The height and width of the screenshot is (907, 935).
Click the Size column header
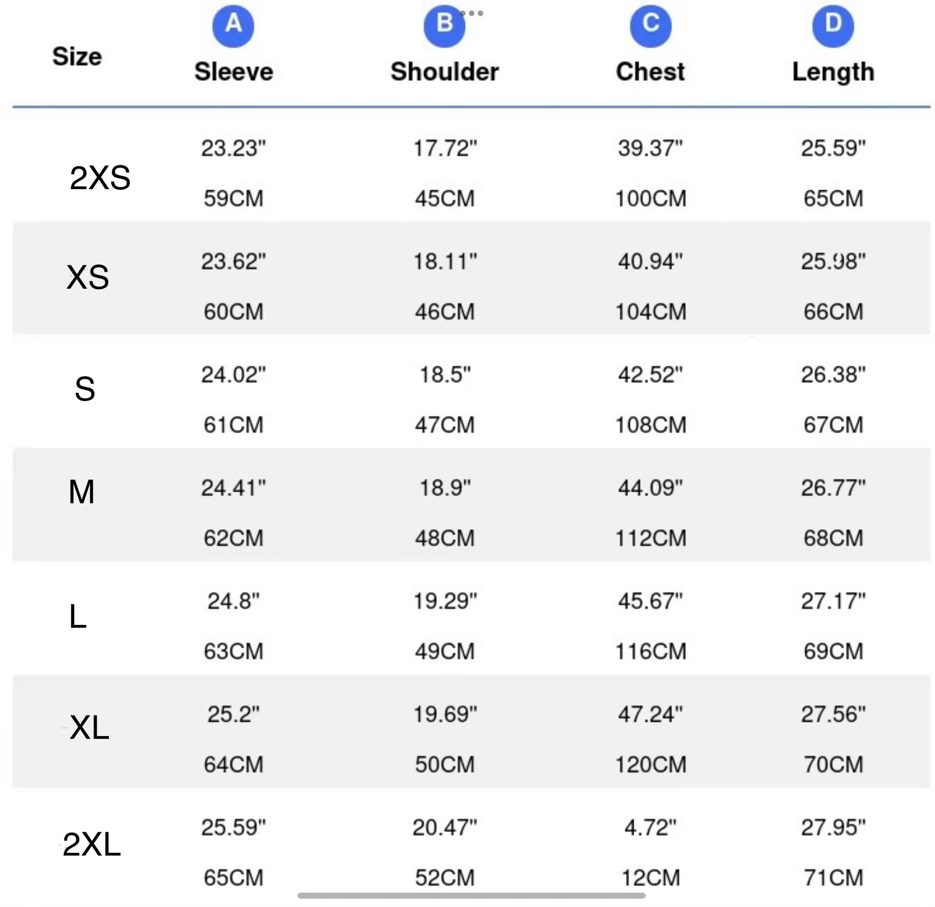77,56
